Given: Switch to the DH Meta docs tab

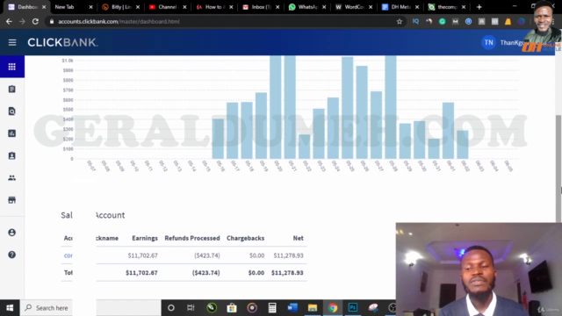Looking at the screenshot, I should pyautogui.click(x=400, y=7).
